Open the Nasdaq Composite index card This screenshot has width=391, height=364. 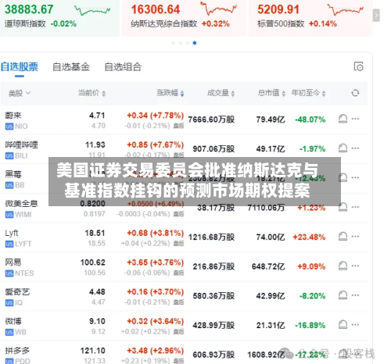point(184,17)
